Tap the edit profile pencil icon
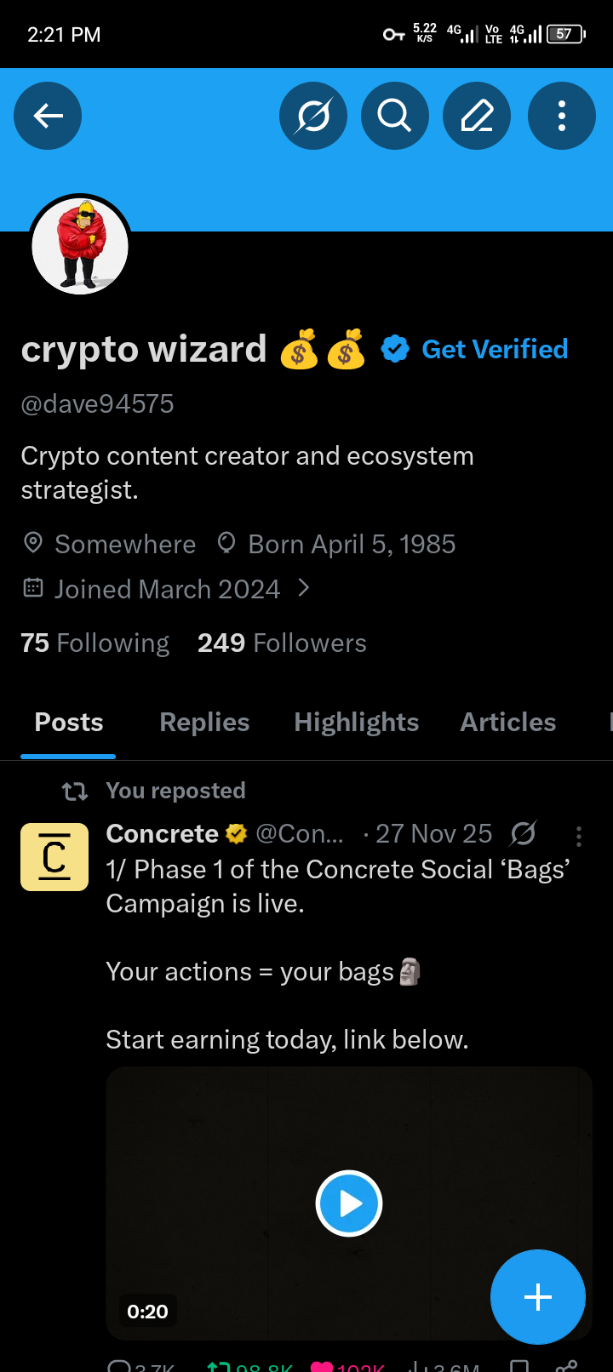 477,115
